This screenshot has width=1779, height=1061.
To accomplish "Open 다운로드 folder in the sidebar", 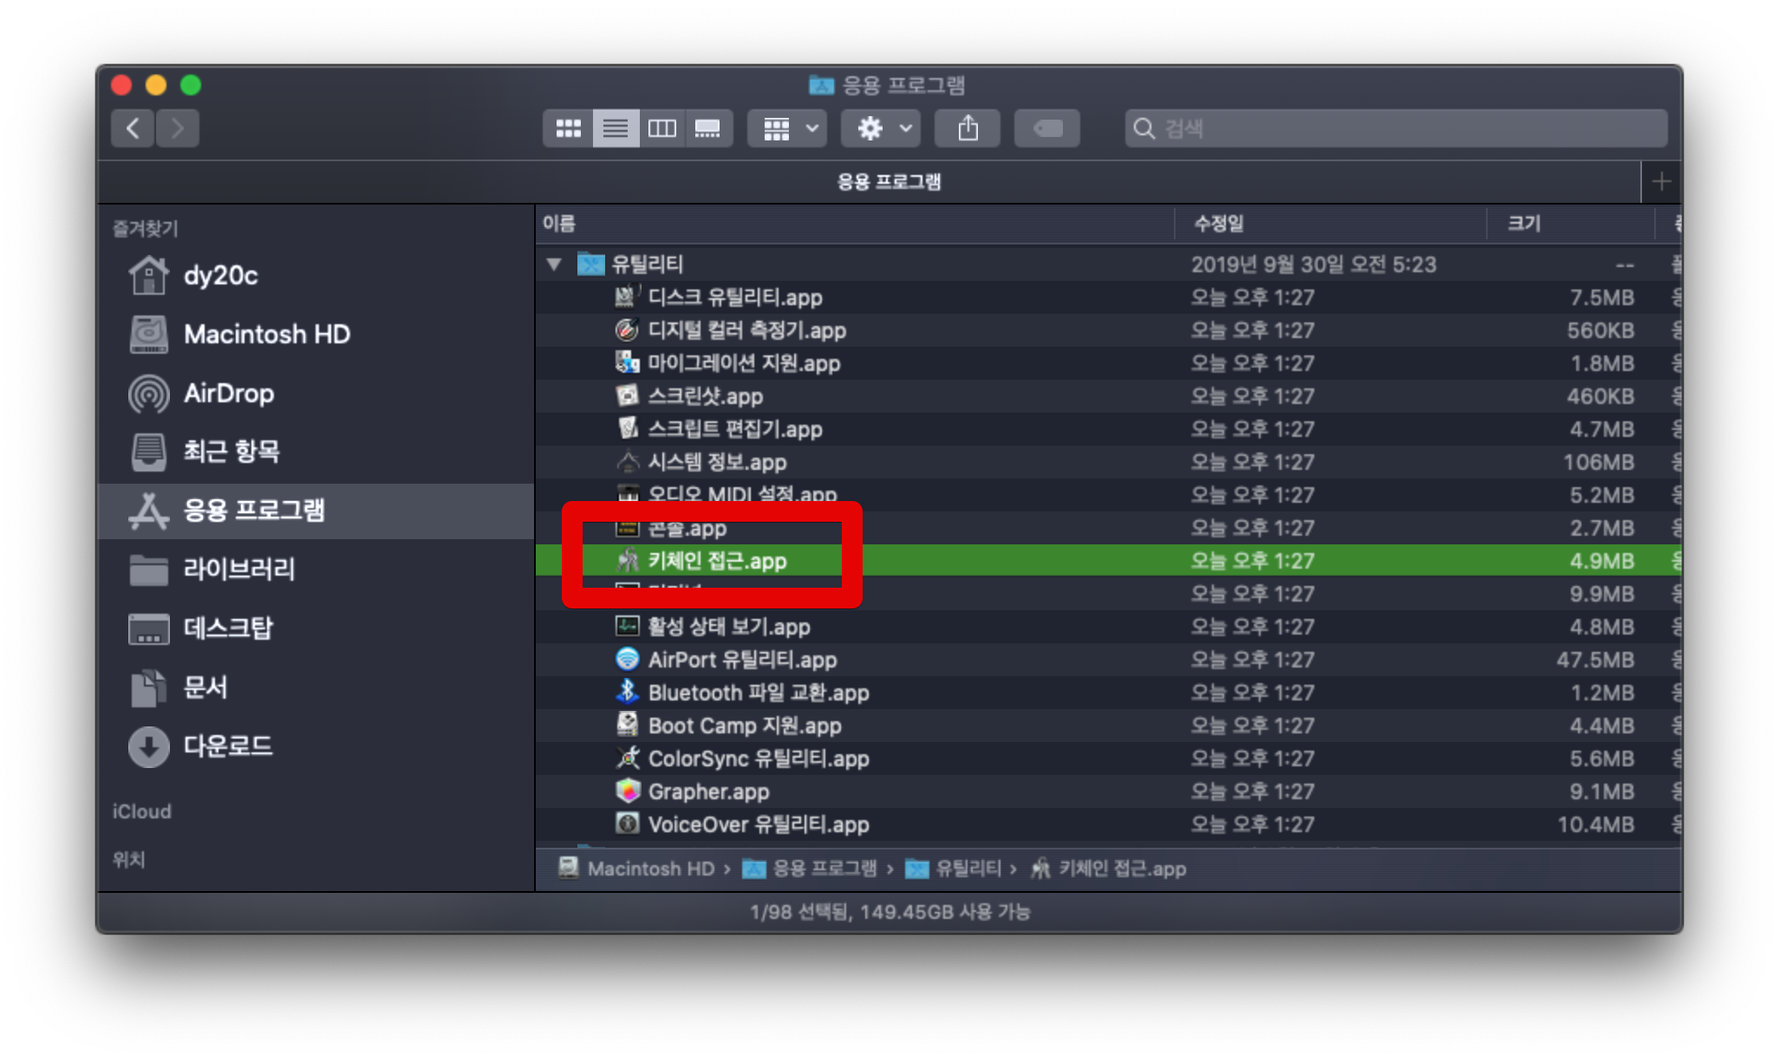I will (227, 746).
